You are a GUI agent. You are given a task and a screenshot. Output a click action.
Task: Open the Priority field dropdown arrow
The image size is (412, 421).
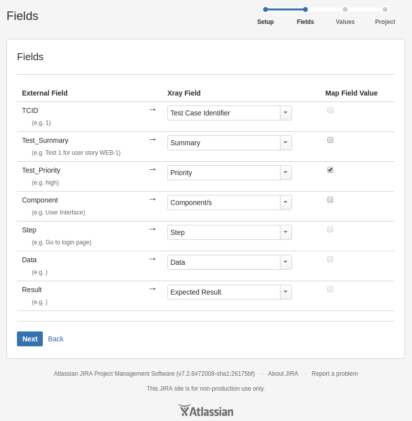(x=285, y=173)
